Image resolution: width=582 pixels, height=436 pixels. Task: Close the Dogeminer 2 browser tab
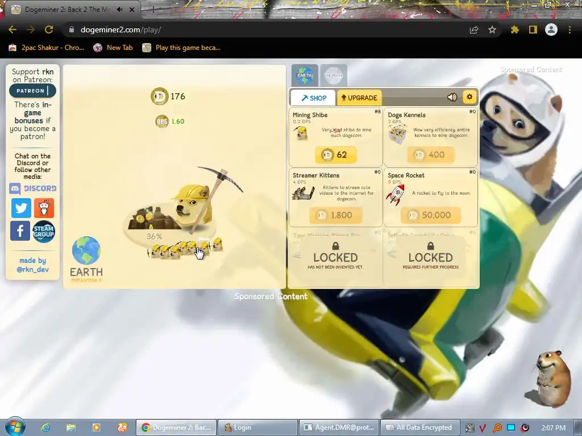(x=132, y=10)
